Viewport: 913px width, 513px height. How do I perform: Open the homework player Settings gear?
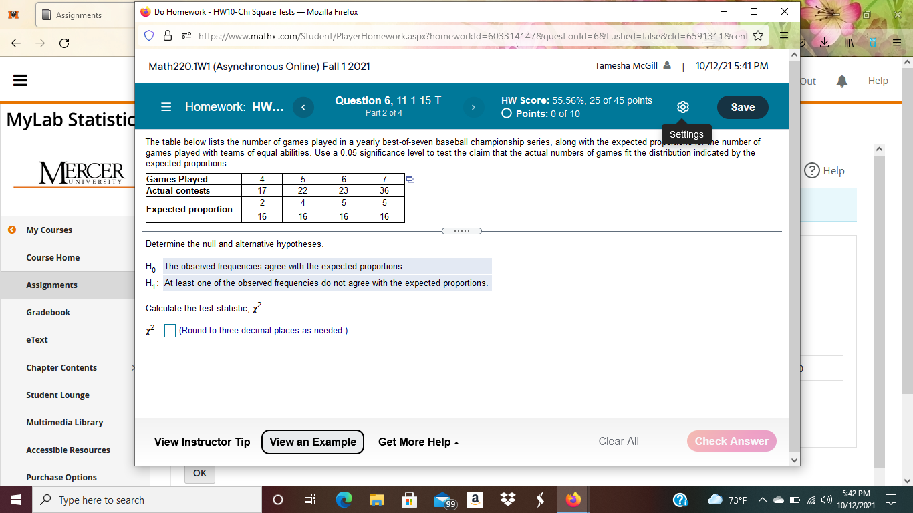(682, 107)
